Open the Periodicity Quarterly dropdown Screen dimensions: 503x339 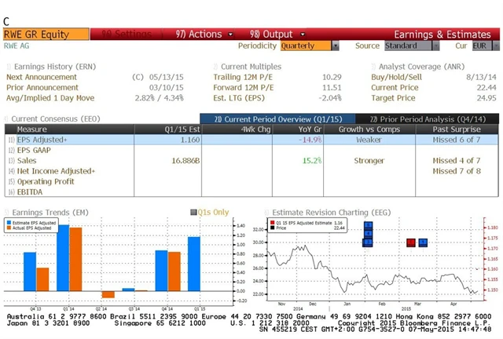(x=309, y=46)
